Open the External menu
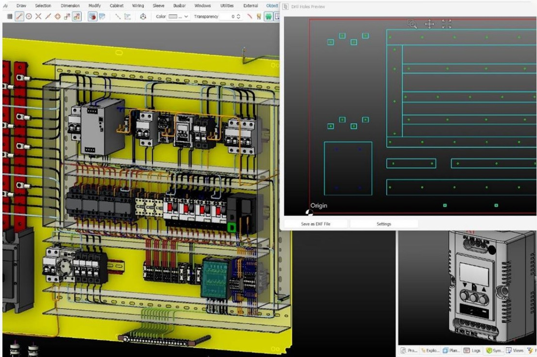The height and width of the screenshot is (357, 537). click(x=251, y=5)
